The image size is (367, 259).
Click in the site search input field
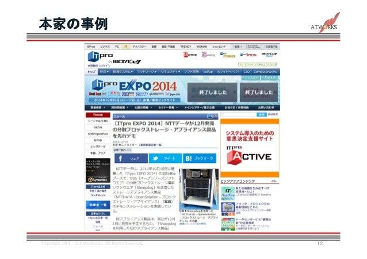[x=238, y=114]
